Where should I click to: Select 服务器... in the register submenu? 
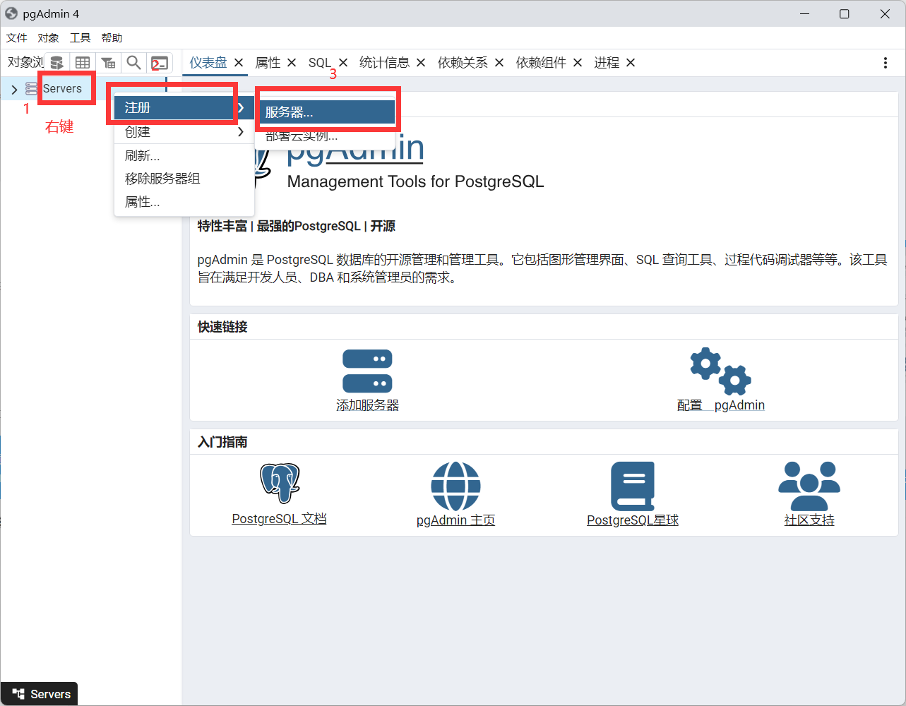coord(325,112)
